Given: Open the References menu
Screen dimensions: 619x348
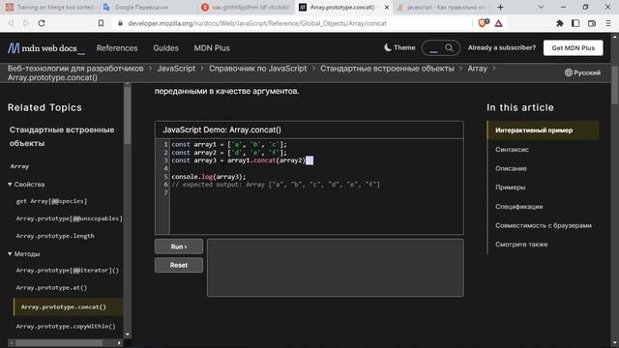Looking at the screenshot, I should pos(117,48).
